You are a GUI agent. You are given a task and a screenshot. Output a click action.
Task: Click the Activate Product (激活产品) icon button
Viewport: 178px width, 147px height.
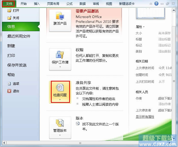[60, 16]
